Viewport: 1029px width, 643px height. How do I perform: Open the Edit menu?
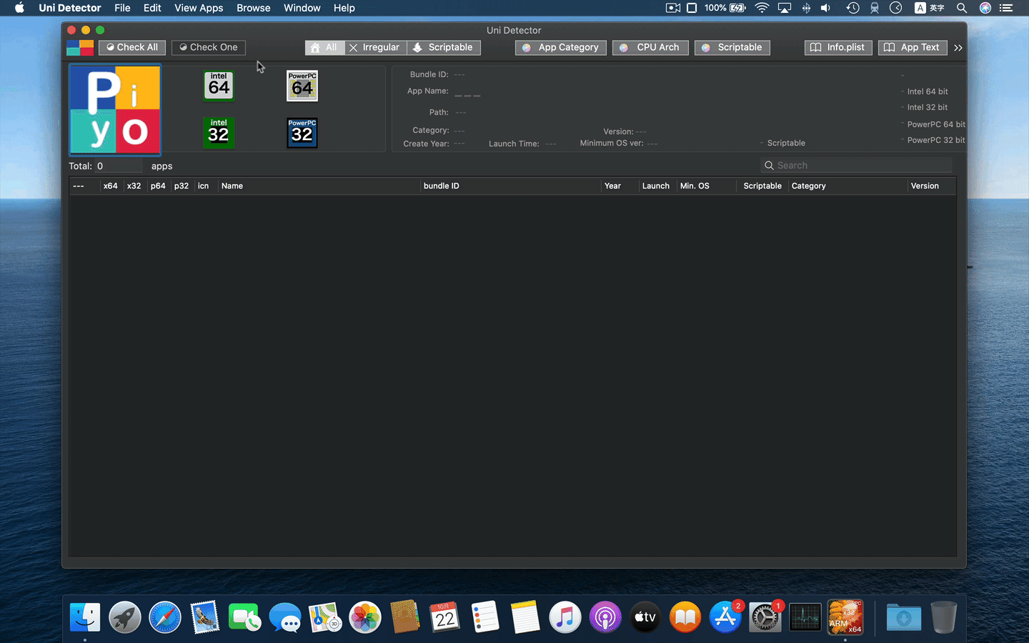pyautogui.click(x=152, y=8)
